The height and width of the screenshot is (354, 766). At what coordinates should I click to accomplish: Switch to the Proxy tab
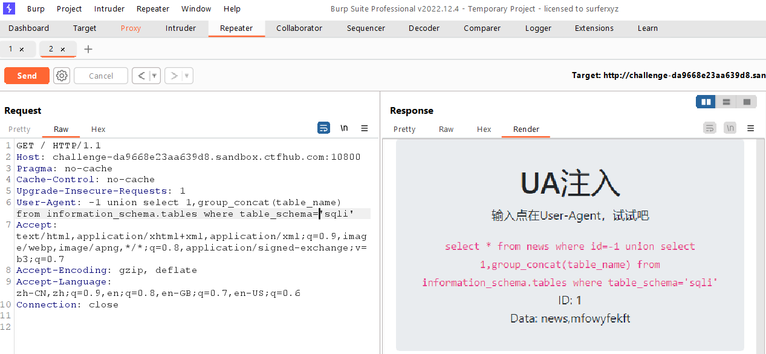pos(131,28)
